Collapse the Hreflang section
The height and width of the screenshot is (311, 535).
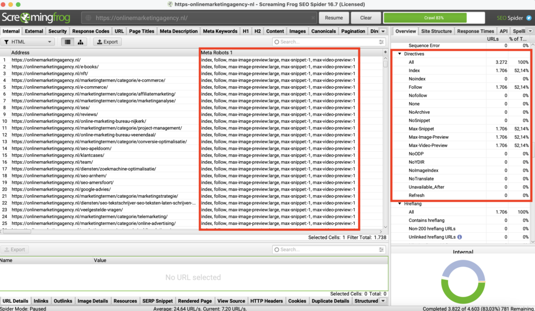(400, 204)
